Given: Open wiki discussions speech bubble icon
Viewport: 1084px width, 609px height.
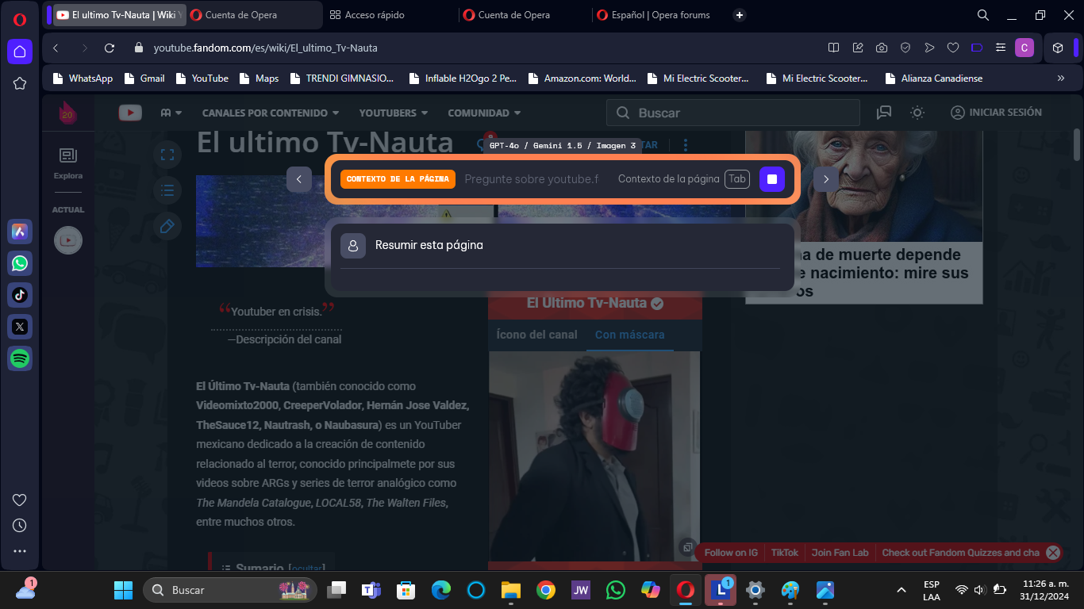Looking at the screenshot, I should (884, 113).
